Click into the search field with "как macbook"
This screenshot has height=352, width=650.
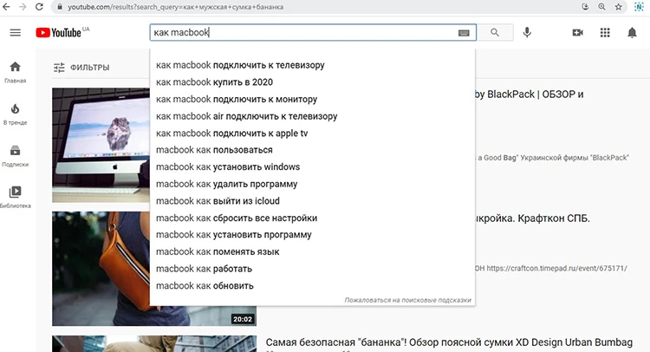[x=303, y=33]
